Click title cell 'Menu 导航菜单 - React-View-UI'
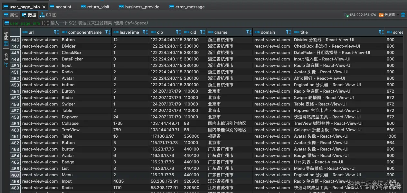Image resolution: width=407 pixels, height=193 pixels. 338,168
